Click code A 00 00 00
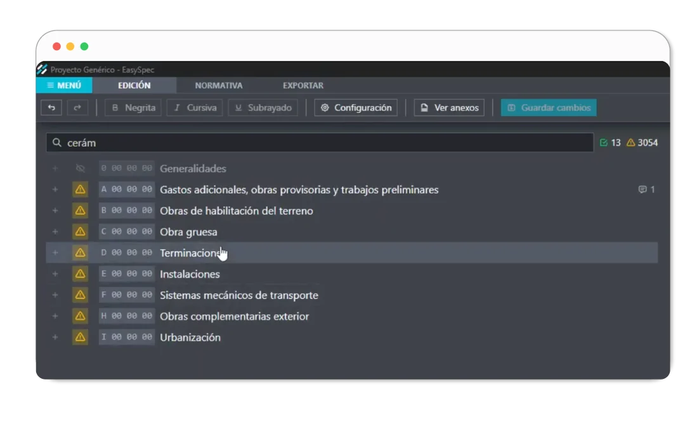 point(127,189)
